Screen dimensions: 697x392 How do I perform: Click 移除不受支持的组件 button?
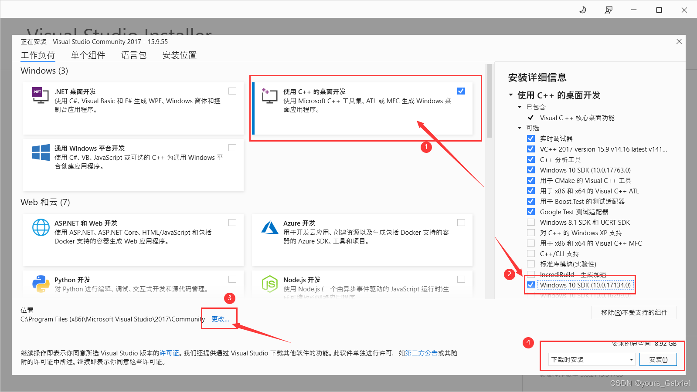(634, 312)
